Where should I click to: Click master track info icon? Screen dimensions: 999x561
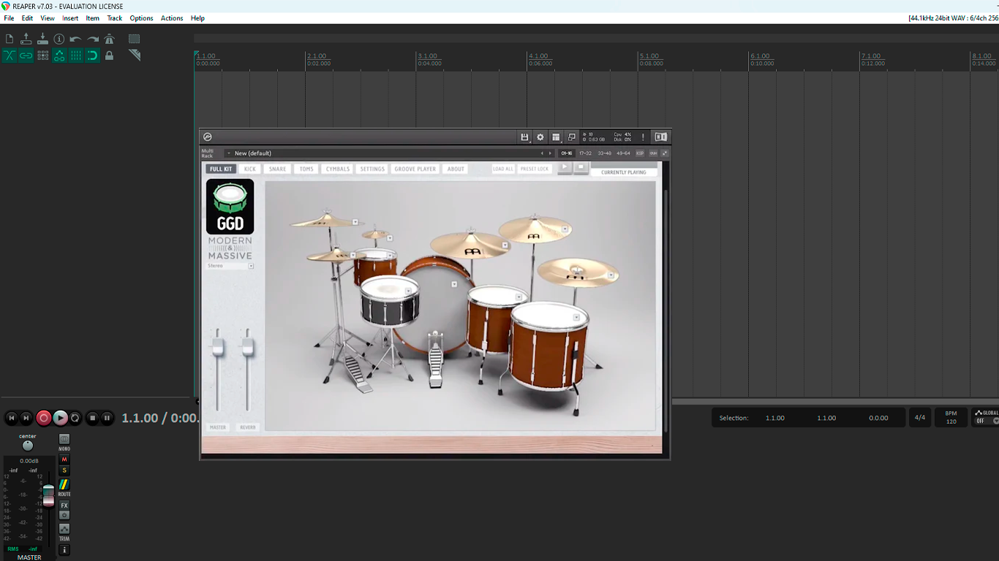64,550
